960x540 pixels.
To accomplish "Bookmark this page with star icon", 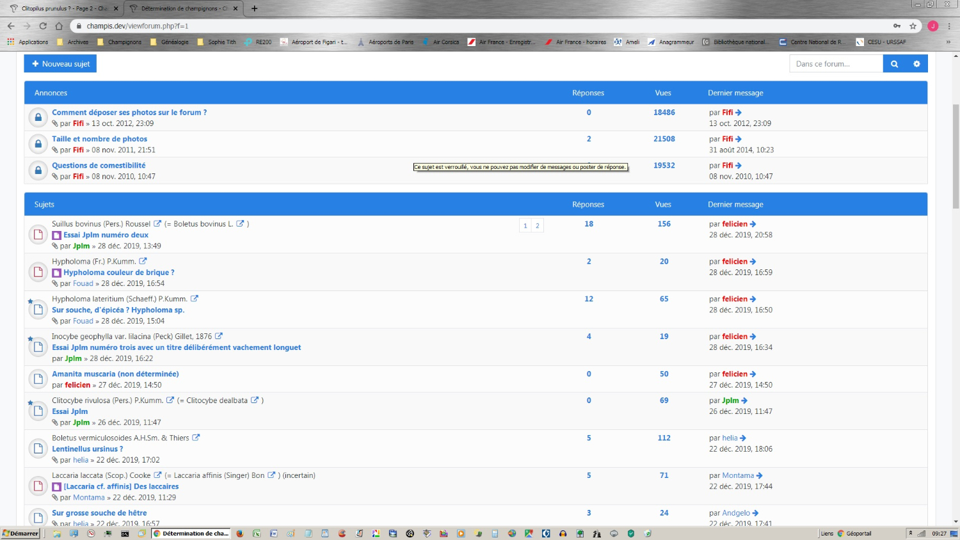I will pyautogui.click(x=913, y=26).
